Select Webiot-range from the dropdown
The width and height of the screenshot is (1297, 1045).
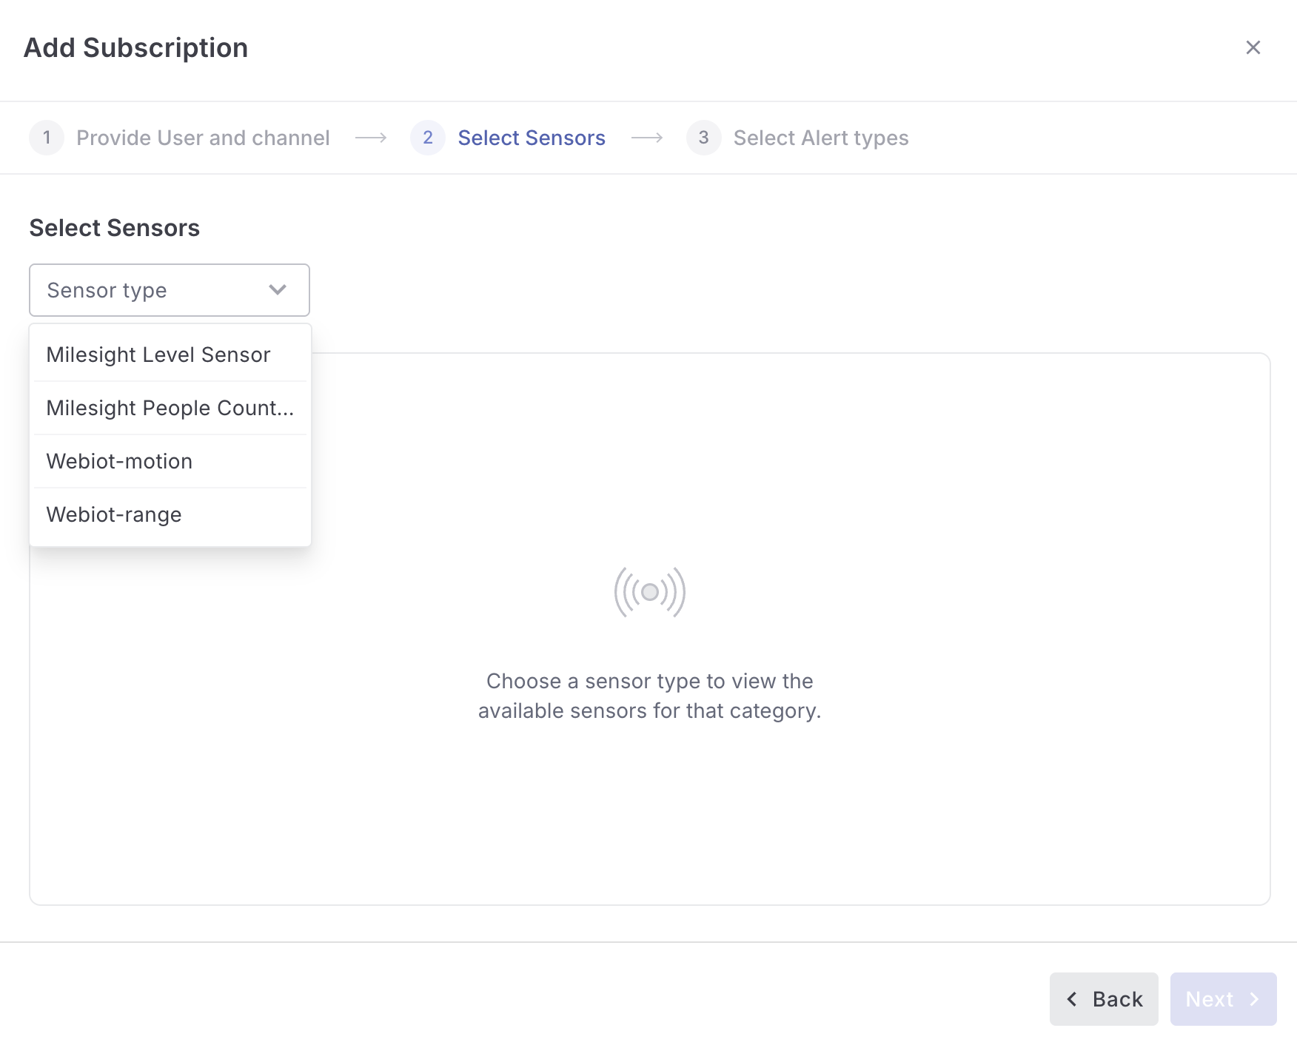coord(114,515)
